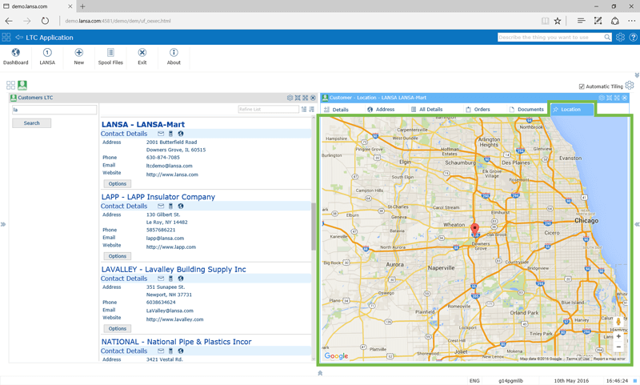Viewport: 640px width, 385px height.
Task: Switch to the Orders tab
Action: (478, 110)
